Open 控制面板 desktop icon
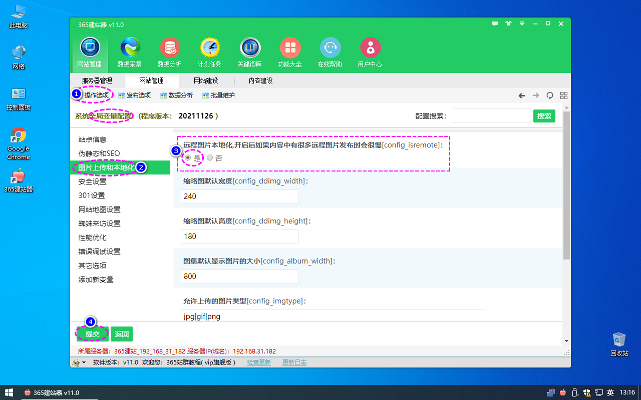641x400 pixels. pos(19,98)
